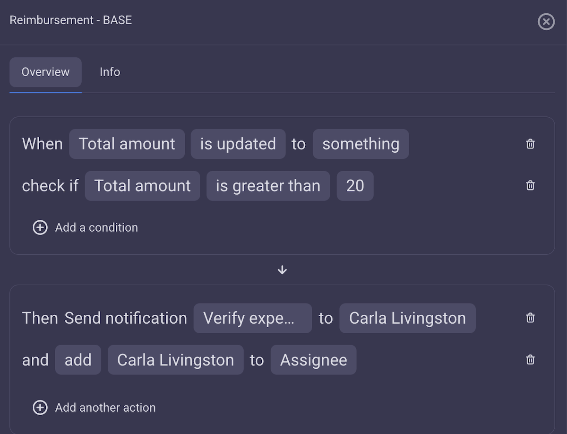The image size is (567, 434).
Task: Click the "Add a condition" link
Action: pyautogui.click(x=97, y=227)
